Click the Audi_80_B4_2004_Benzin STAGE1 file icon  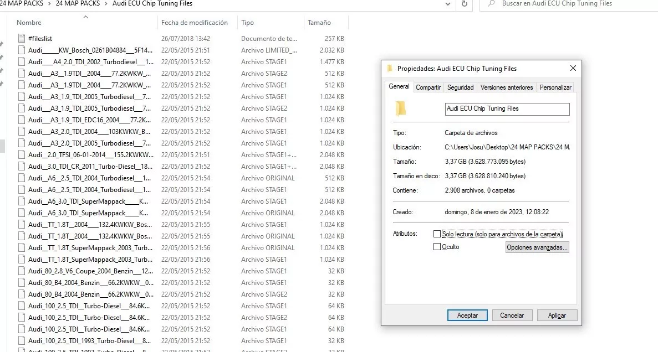click(x=22, y=283)
